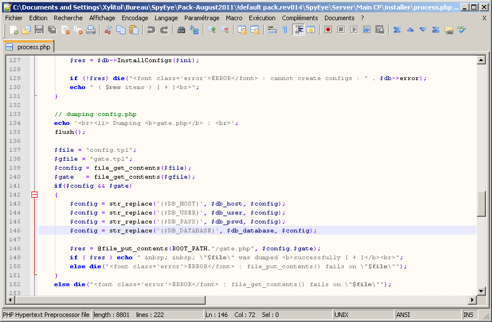The height and width of the screenshot is (322, 492).
Task: Open the Macro menu
Action: (x=234, y=18)
